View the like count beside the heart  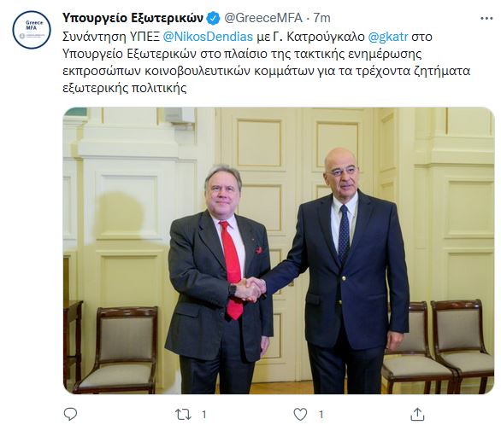click(321, 415)
